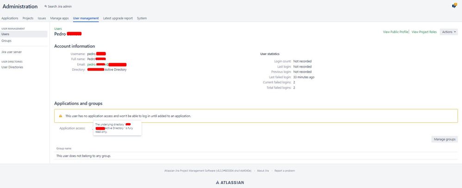This screenshot has width=462, height=188.
Task: Click the underlying directory read-only tooltip
Action: point(117,128)
